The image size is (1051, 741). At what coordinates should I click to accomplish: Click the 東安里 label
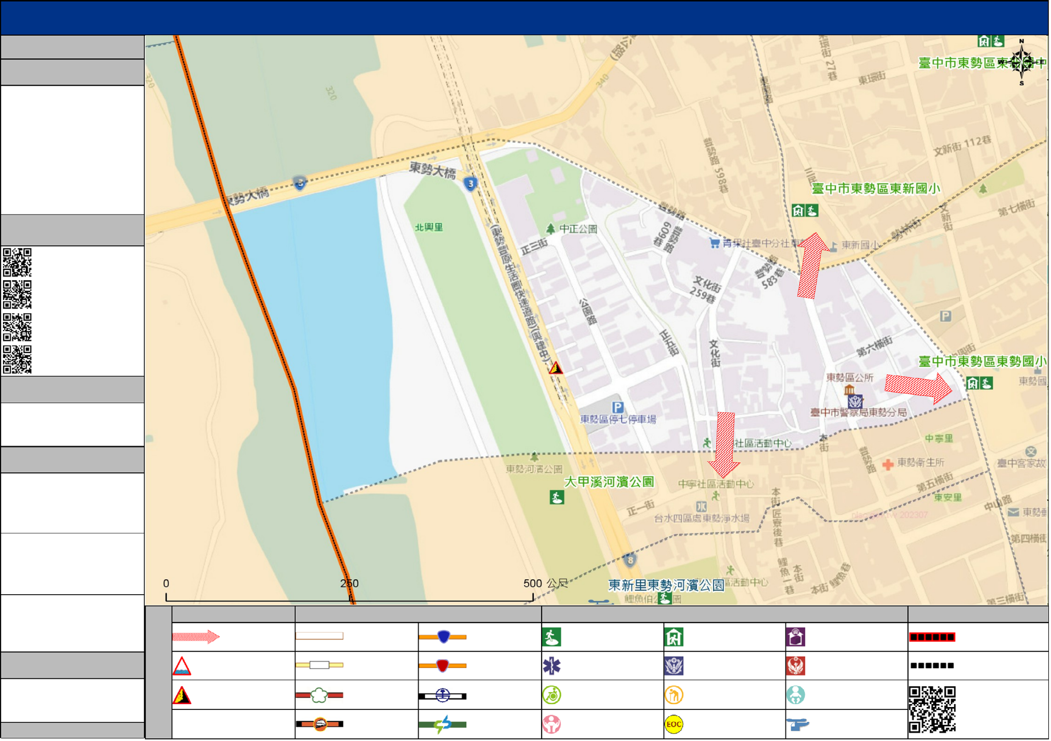pyautogui.click(x=949, y=498)
